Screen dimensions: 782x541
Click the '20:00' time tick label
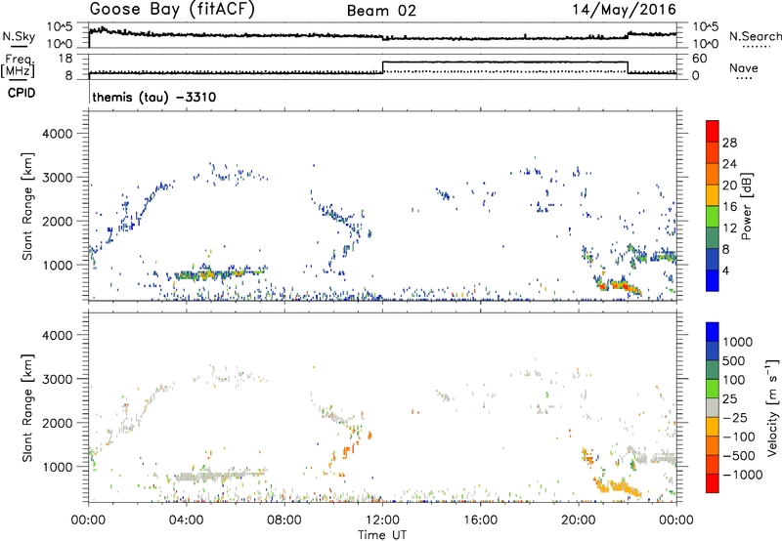point(579,520)
